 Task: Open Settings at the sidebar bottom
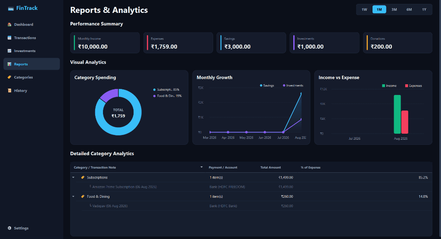coord(31,228)
